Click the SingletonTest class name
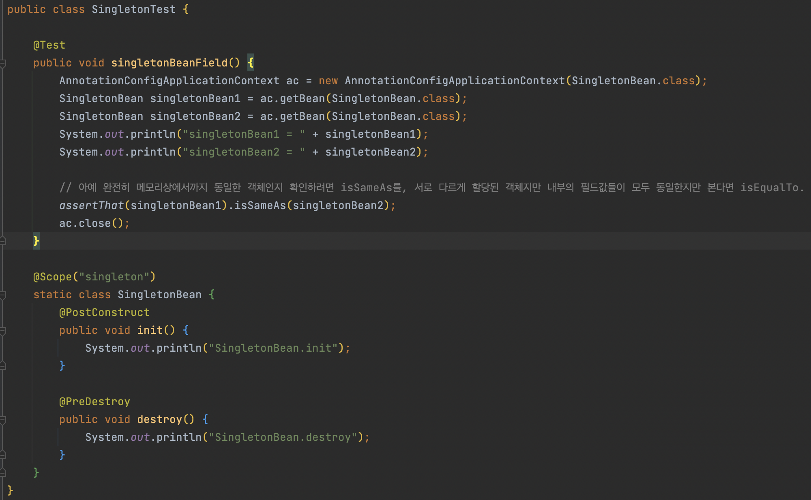 click(x=133, y=9)
